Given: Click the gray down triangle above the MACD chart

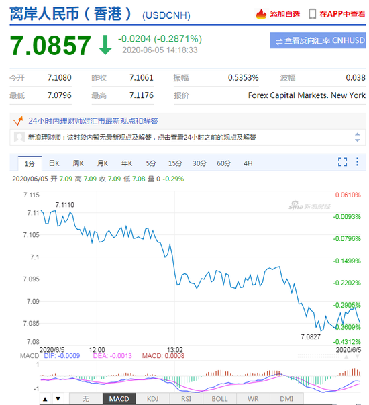Looking at the screenshot, I should tap(358, 357).
